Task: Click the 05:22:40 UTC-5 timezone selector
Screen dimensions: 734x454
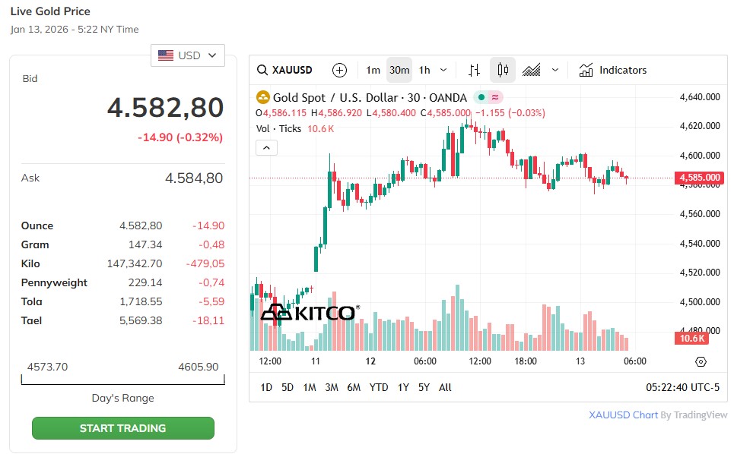Action: [x=682, y=387]
